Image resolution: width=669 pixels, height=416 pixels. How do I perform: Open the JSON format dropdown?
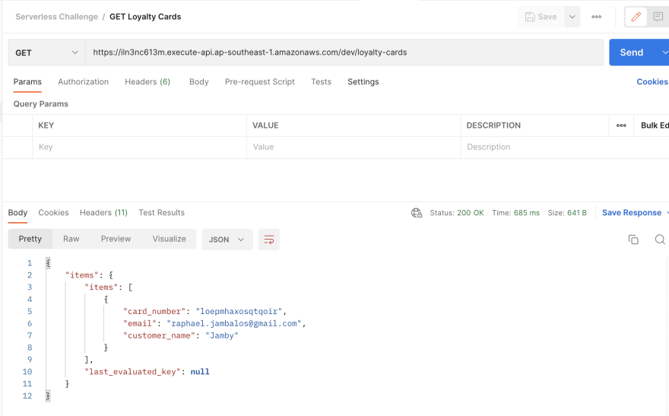227,240
